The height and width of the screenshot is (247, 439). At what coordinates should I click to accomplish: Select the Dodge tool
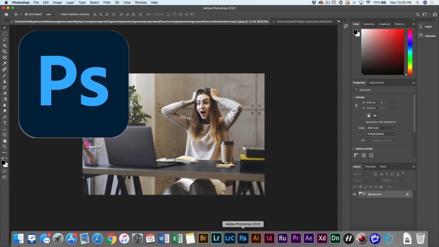(x=4, y=111)
